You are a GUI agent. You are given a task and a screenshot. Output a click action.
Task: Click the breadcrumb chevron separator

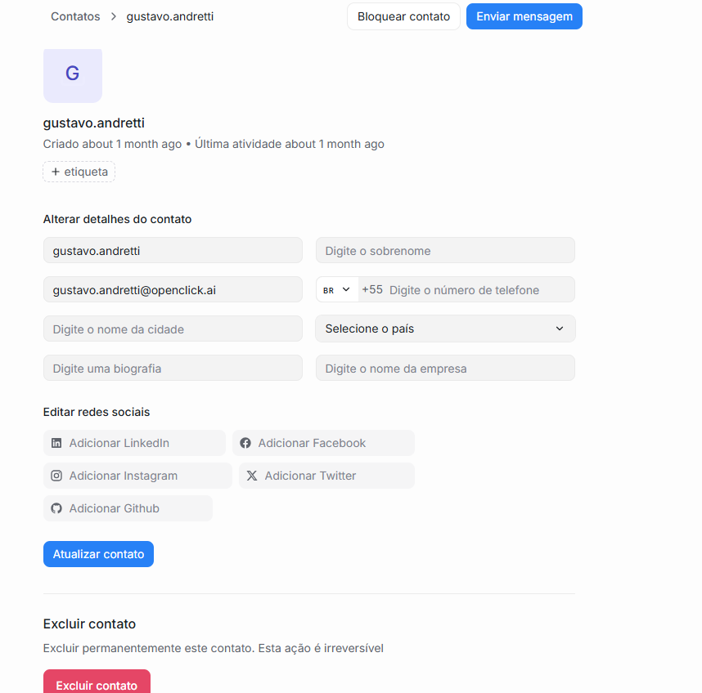[x=113, y=16]
